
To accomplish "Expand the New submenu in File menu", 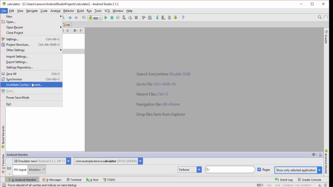I will (31, 16).
